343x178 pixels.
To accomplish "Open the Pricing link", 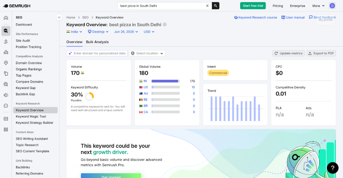I will point(278,6).
